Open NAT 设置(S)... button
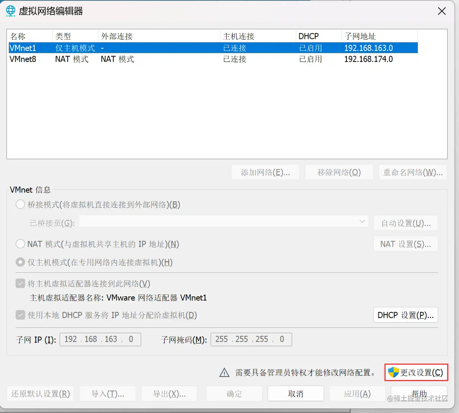Image resolution: width=459 pixels, height=413 pixels. (406, 244)
